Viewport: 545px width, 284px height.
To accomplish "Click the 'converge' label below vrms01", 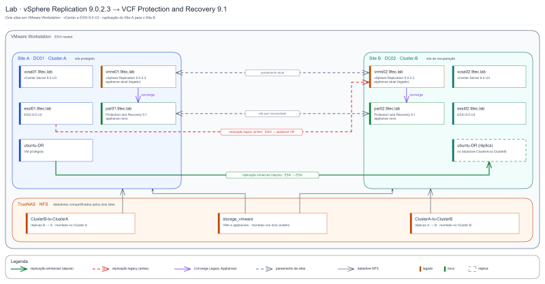I will 148,95.
